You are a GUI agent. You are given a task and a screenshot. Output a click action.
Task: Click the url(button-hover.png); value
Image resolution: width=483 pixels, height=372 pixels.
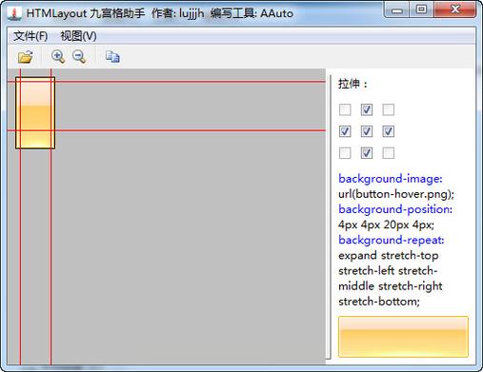tap(396, 194)
